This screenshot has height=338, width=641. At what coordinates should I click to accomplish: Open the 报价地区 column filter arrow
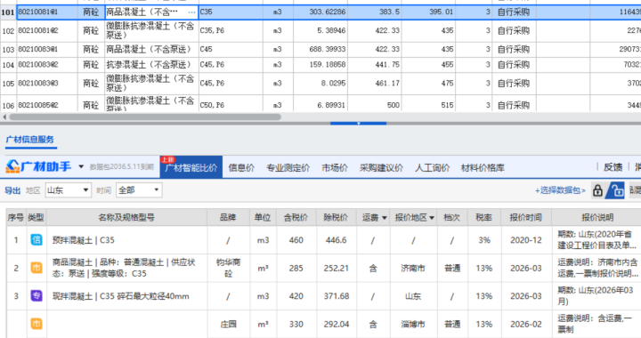point(432,218)
